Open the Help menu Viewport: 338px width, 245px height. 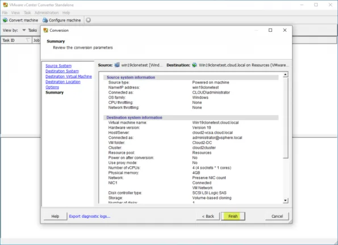(x=66, y=12)
